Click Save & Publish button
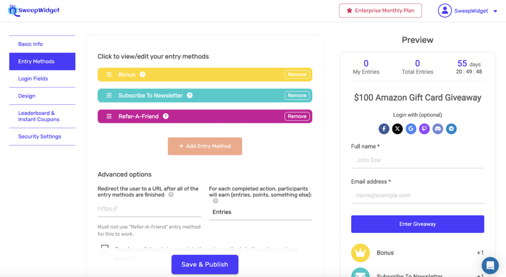This screenshot has height=277, width=506. [205, 265]
